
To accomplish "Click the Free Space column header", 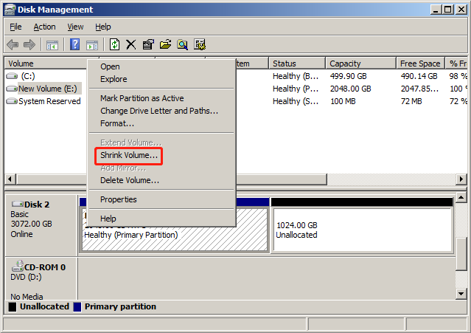I will [x=420, y=63].
